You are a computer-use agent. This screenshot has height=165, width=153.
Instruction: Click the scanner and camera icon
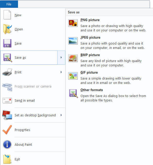[7, 87]
